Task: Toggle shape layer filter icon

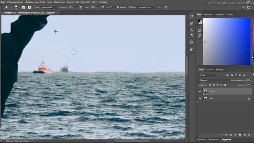Action: coord(240,75)
